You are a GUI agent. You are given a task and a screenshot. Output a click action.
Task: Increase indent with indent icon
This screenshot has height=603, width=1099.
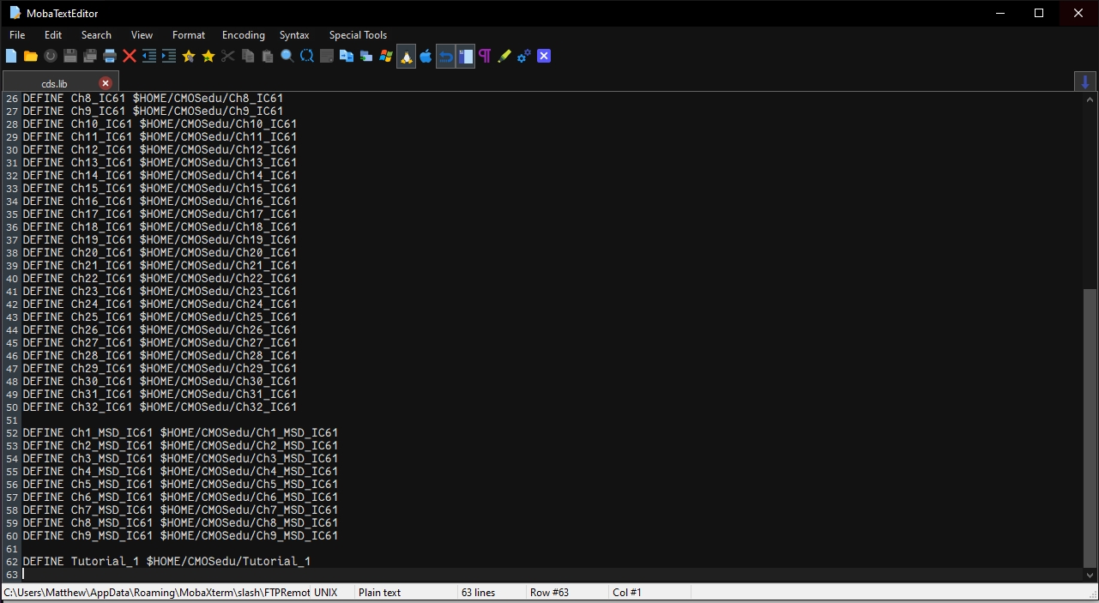click(169, 57)
